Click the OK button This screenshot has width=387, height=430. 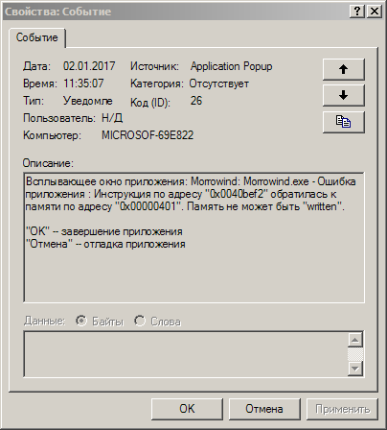(187, 409)
